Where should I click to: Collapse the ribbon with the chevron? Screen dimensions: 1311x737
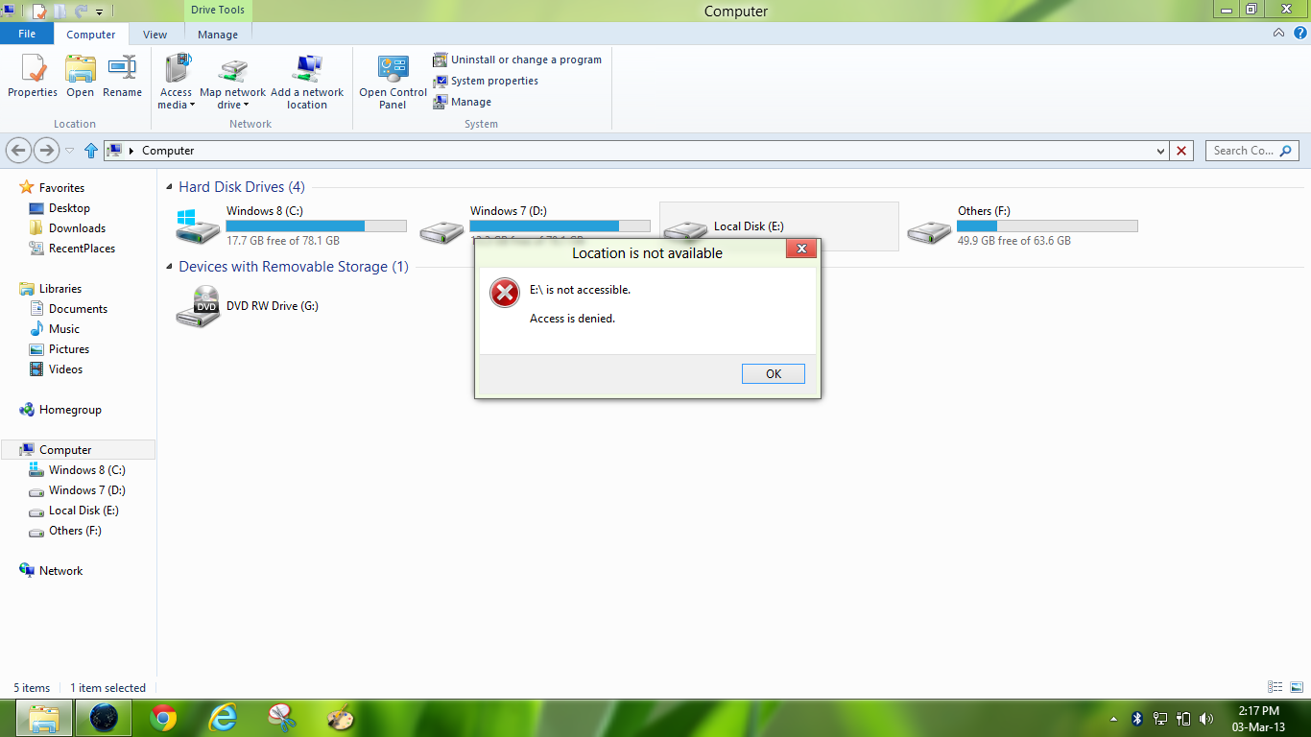pos(1278,33)
